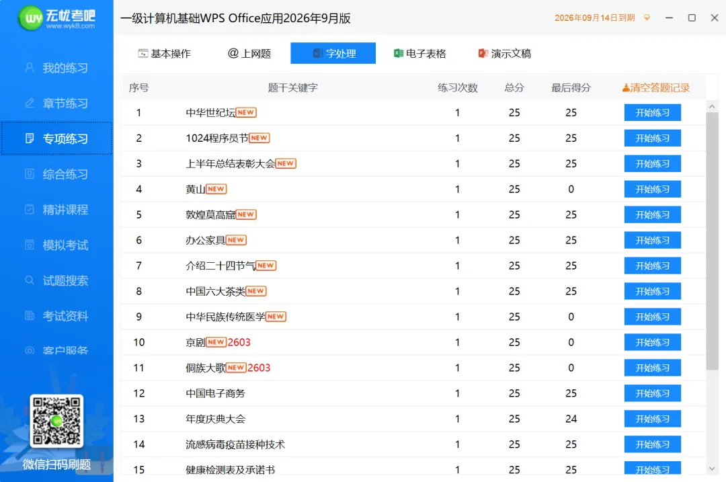Select 专项练习 in the sidebar
Image resolution: width=726 pixels, height=482 pixels.
pyautogui.click(x=56, y=138)
